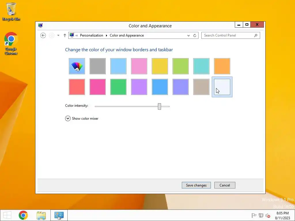Expand the breadcrumb overflow chevron
This screenshot has width=295, height=221.
(x=77, y=35)
